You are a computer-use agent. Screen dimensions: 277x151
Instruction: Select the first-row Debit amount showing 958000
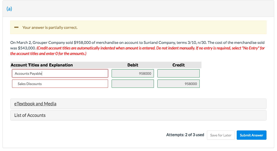click(x=133, y=73)
